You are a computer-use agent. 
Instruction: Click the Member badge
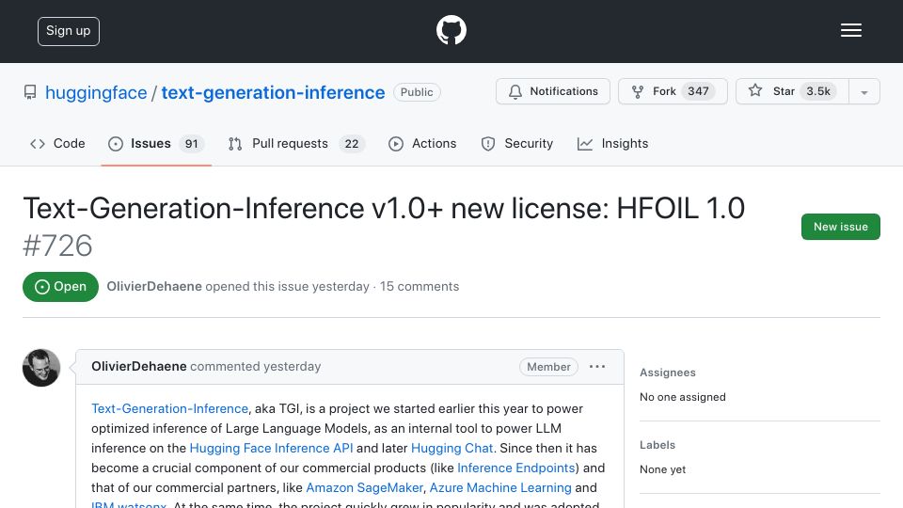(x=548, y=367)
